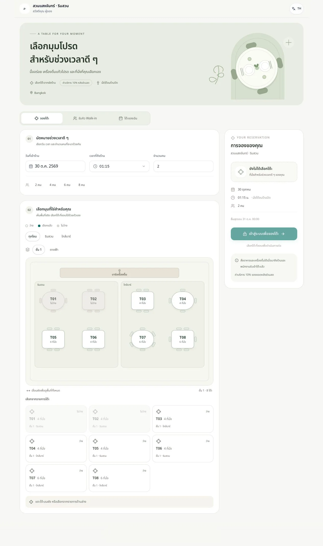Screen dimensions: 323x546
Task: Click the language translate icon
Action: click(294, 9)
